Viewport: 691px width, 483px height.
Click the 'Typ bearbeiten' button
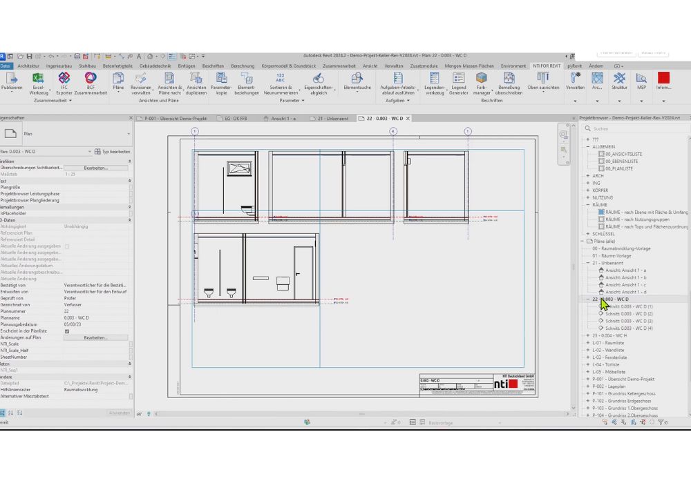112,151
